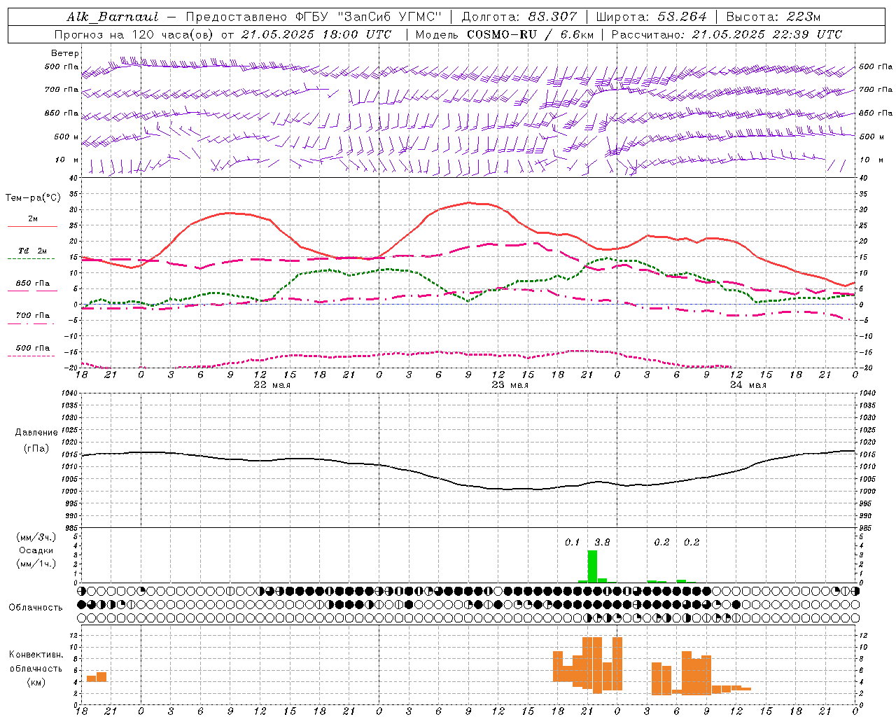Click the 'Осадки' precipitation label
This screenshot has width=896, height=717.
(x=36, y=550)
